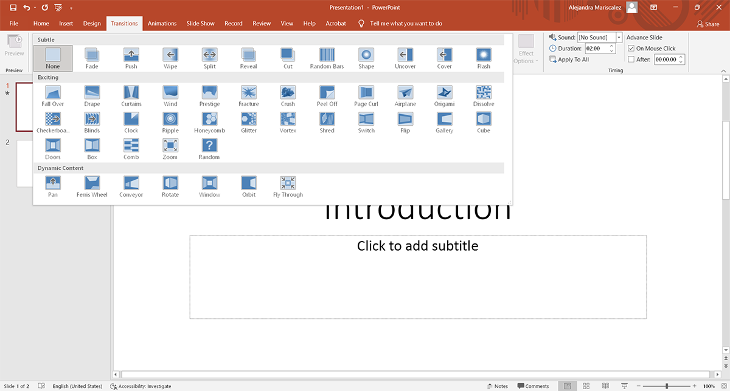
Task: Select the Airplane transition
Action: 405,93
